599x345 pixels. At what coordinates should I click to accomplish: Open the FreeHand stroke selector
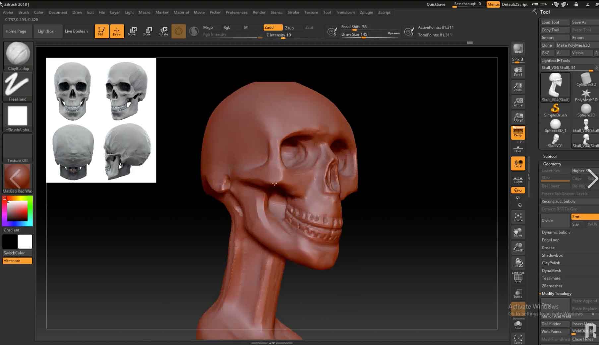[x=18, y=85]
